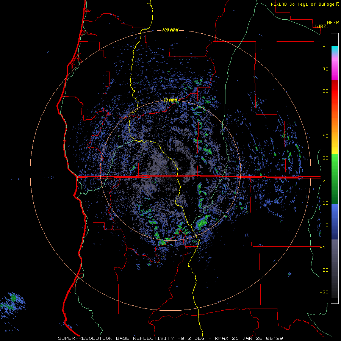The width and height of the screenshot is (341, 341).
Task: Click the -30 value on the dBZ scale
Action: (324, 292)
